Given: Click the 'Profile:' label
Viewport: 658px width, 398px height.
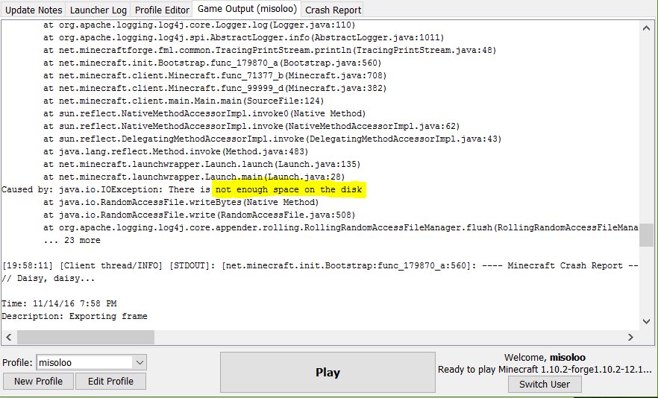Looking at the screenshot, I should click(17, 363).
